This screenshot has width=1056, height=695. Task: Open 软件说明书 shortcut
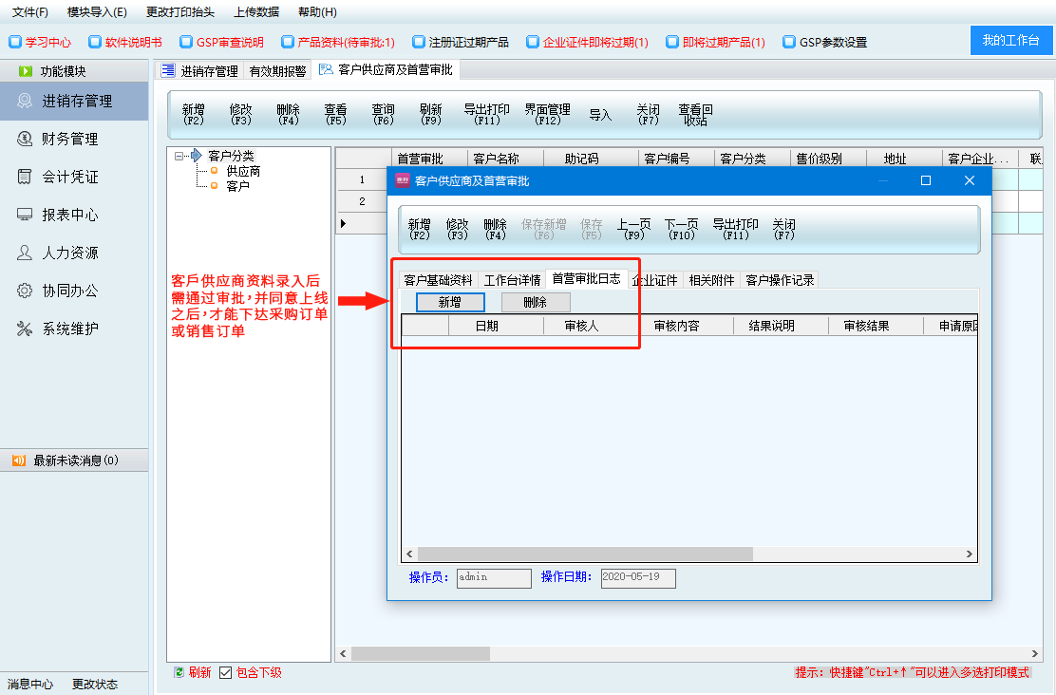pos(125,43)
